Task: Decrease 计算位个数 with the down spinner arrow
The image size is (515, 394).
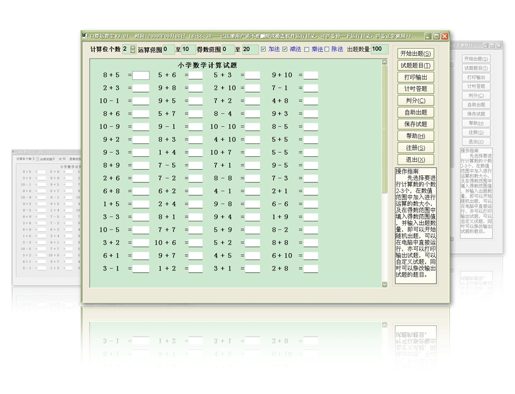Action: (x=133, y=52)
